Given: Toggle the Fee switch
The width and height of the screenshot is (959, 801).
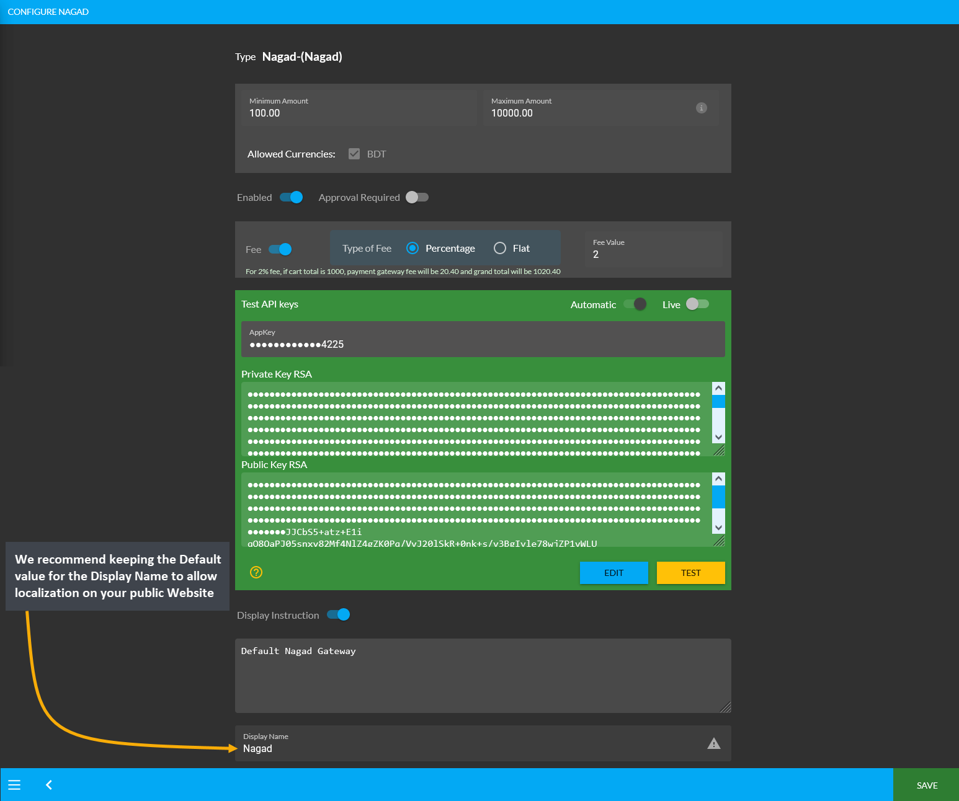Looking at the screenshot, I should point(280,249).
